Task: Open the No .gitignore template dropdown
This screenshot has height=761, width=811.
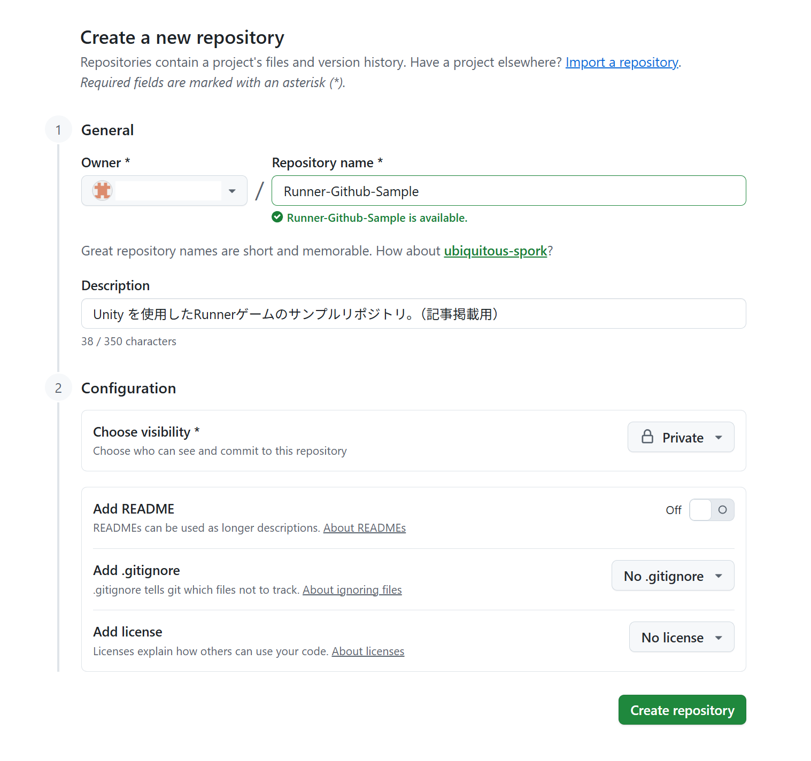Action: pos(673,576)
